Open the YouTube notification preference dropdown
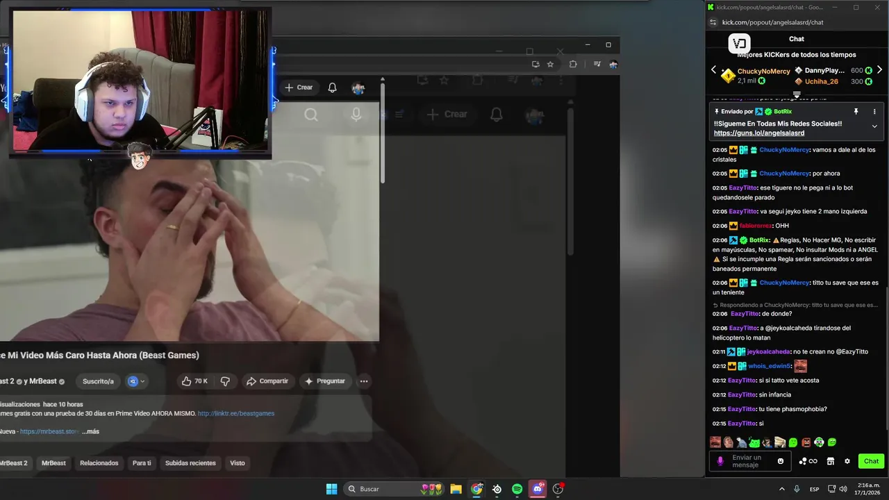Screen dimensions: 889x500 pos(136,381)
